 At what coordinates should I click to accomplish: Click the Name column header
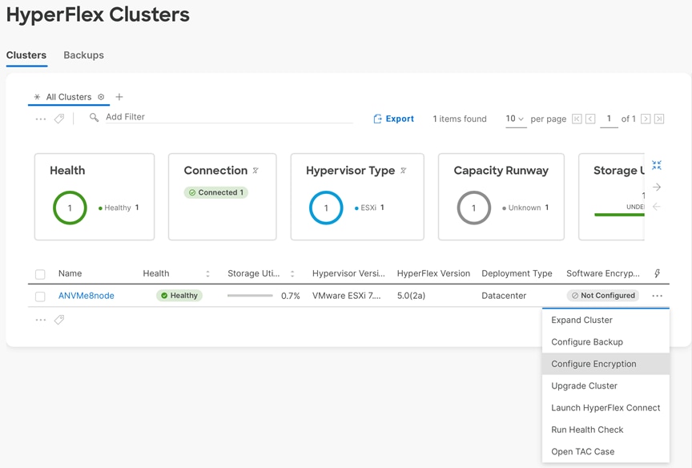[70, 273]
